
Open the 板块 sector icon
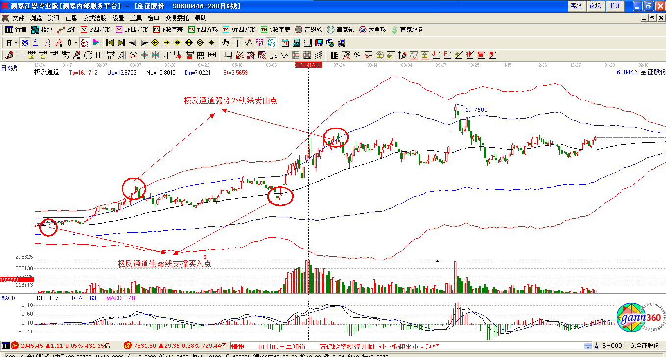click(x=42, y=30)
